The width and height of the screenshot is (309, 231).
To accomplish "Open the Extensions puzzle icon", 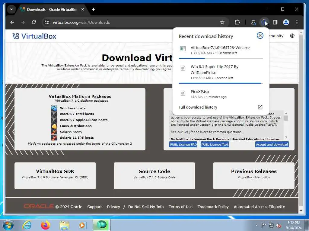I will pos(237,22).
